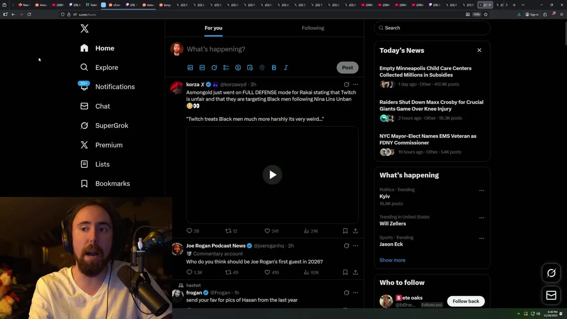This screenshot has height=319, width=567.
Task: Bookmark korza's post
Action: coord(345,231)
